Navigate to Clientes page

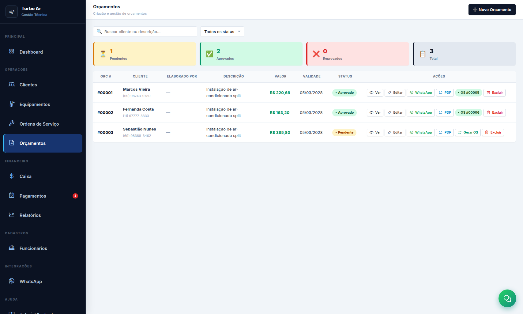(x=43, y=85)
